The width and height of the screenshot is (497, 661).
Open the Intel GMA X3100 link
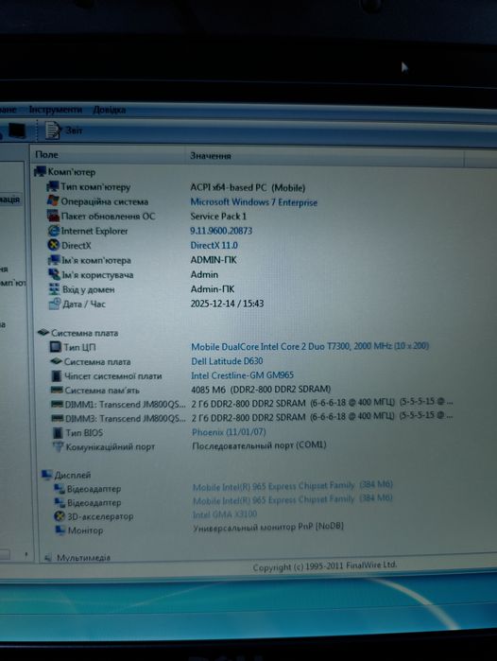point(225,514)
